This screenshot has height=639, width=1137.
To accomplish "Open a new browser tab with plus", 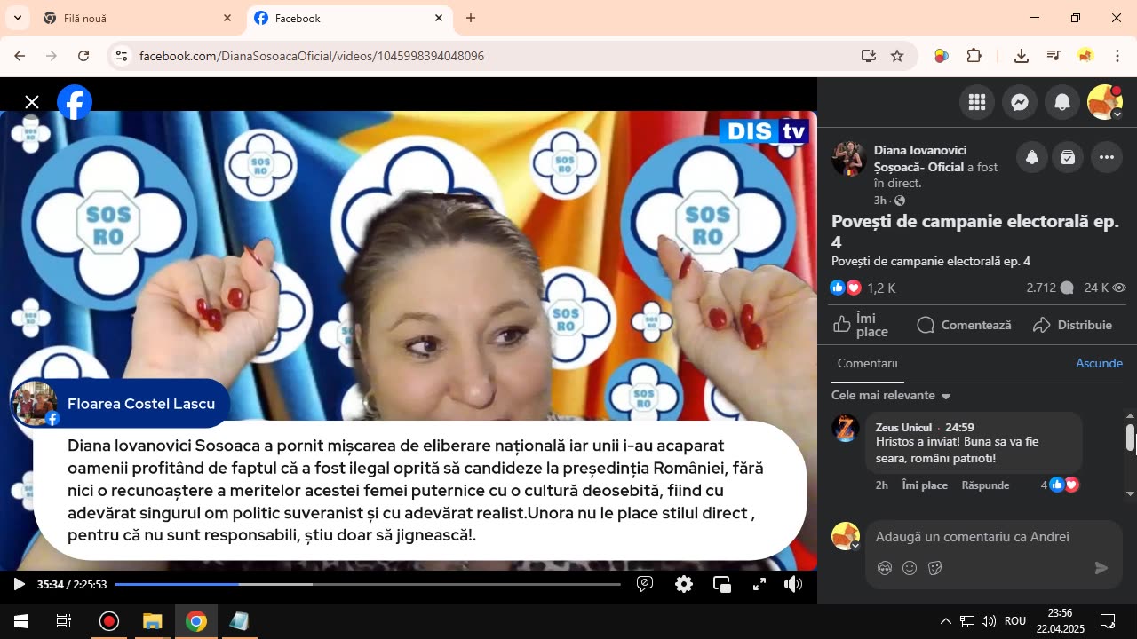I will click(471, 18).
